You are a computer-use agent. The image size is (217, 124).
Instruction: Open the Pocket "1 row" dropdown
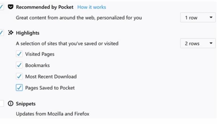198,18
